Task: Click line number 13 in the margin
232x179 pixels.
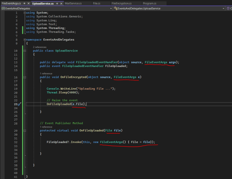Action: point(16,62)
